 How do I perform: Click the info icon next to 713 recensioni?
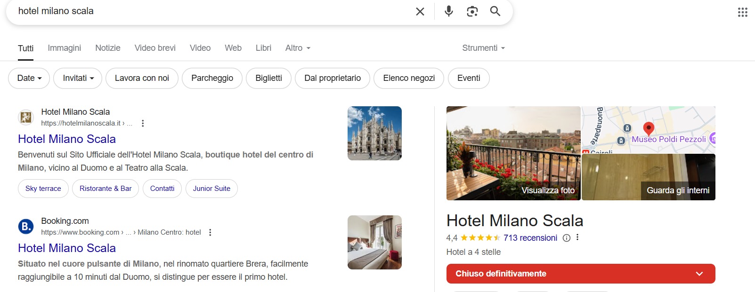tap(567, 238)
